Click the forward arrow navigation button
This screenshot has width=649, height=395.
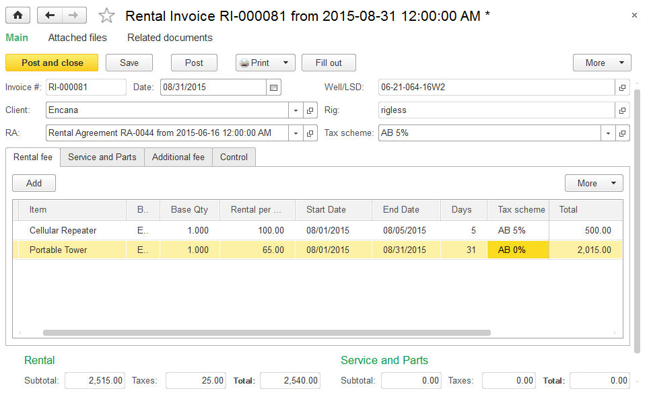click(74, 15)
